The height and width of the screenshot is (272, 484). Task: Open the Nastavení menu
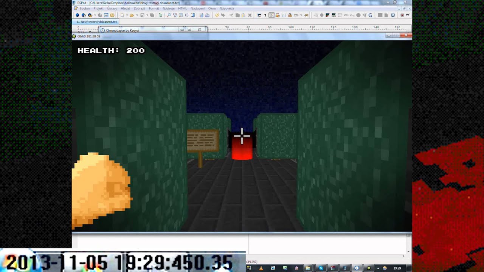pos(197,8)
